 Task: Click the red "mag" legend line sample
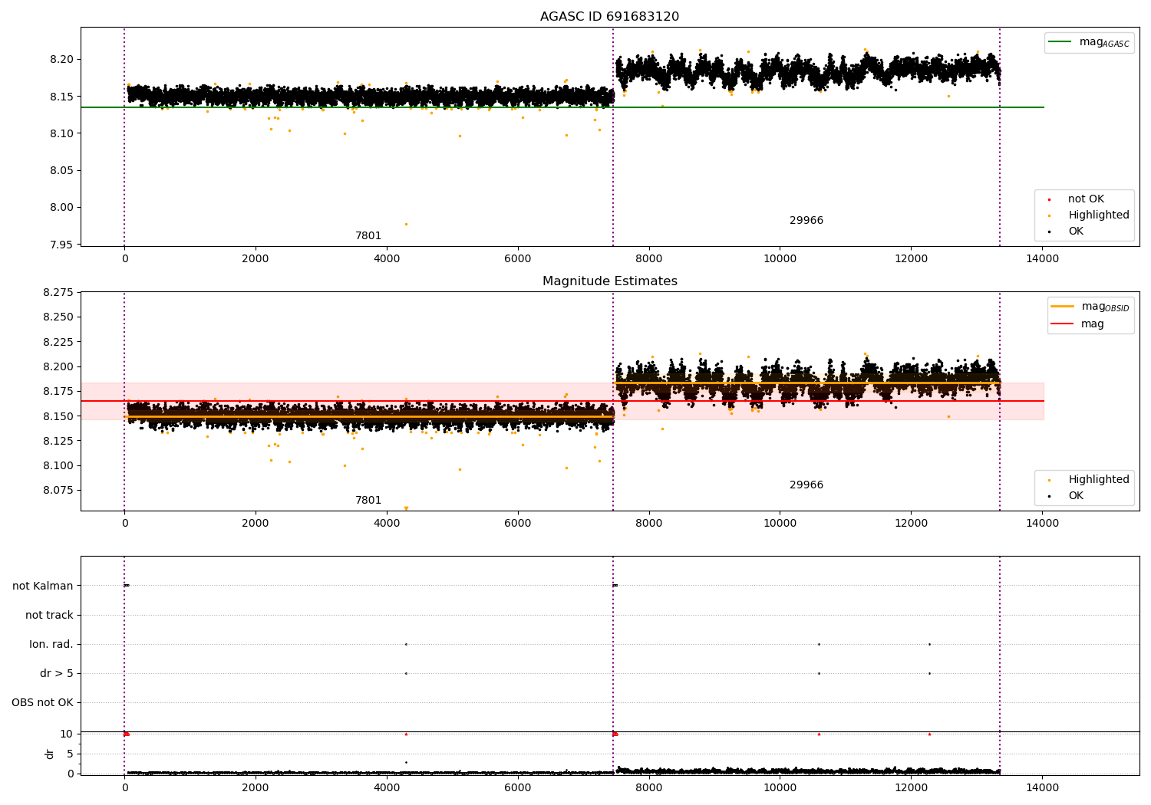(x=1062, y=324)
